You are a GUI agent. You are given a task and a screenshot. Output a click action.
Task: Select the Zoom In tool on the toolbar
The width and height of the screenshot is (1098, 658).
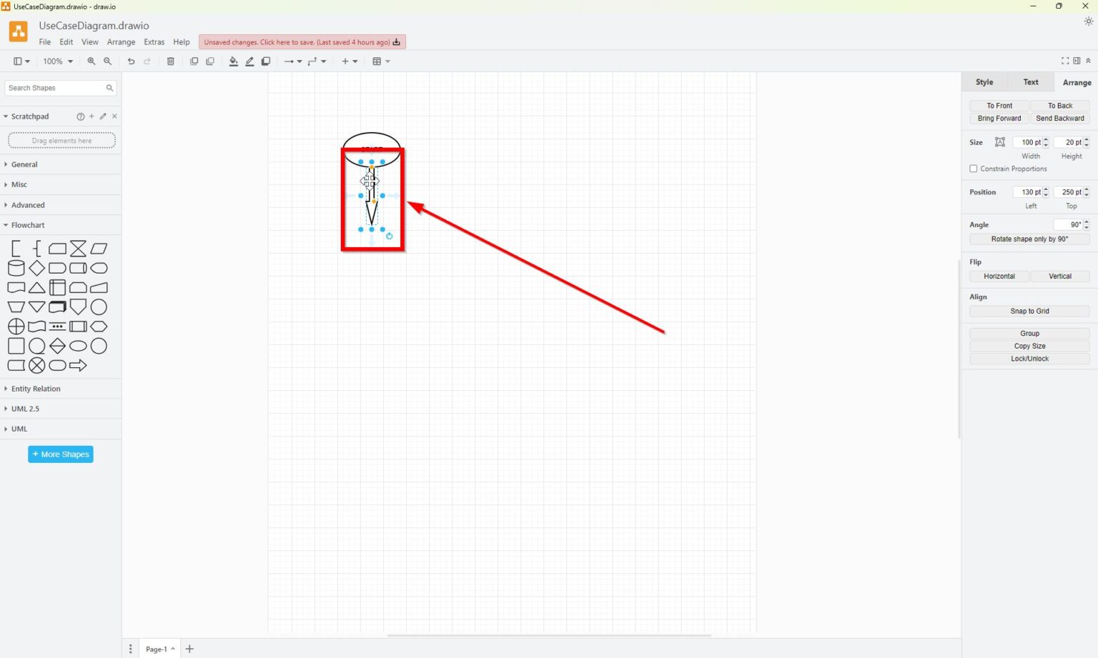[x=91, y=61]
